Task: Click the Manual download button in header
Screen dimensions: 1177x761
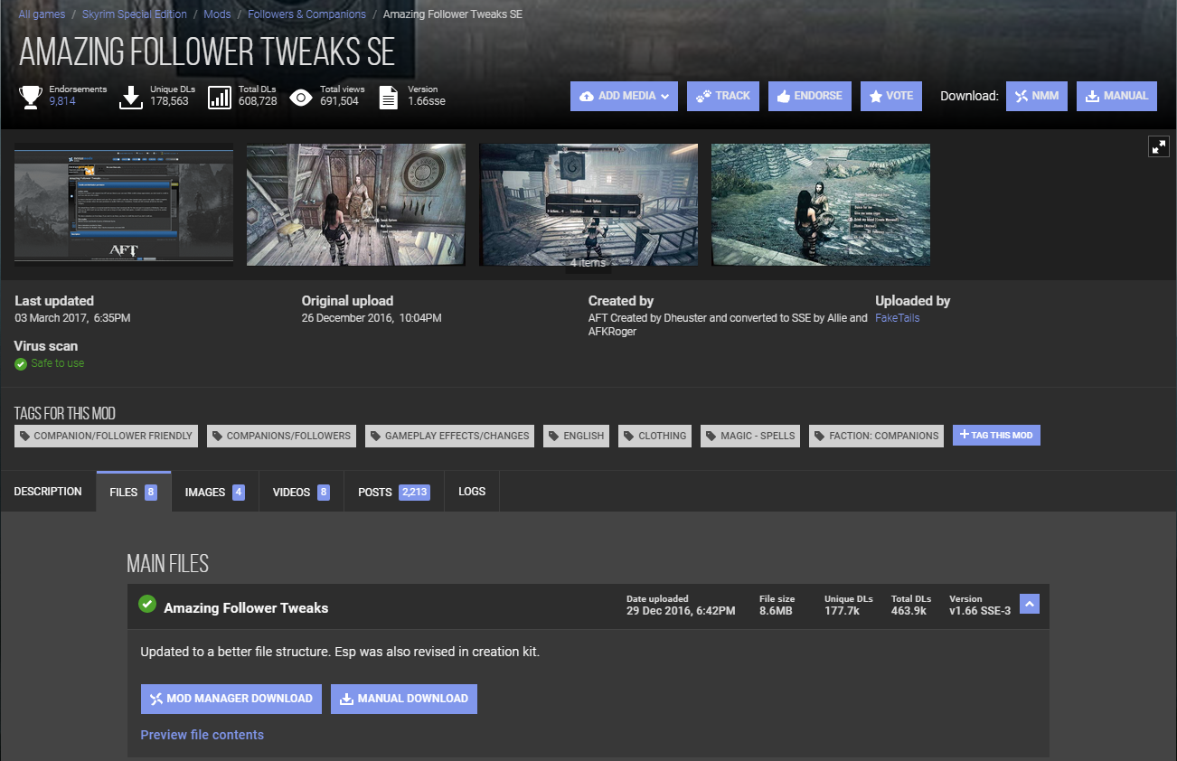Action: tap(1116, 96)
